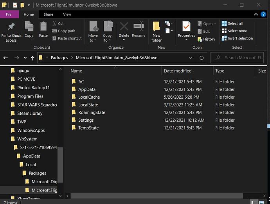Click the Rename icon
270x204 pixels.
[139, 26]
